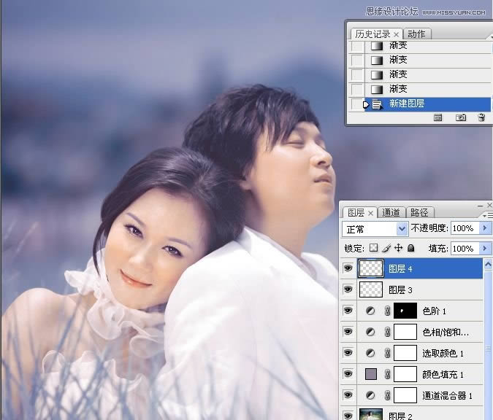The width and height of the screenshot is (493, 420).
Task: Click the 色阶 1 layer mask thumbnail
Action: [405, 311]
